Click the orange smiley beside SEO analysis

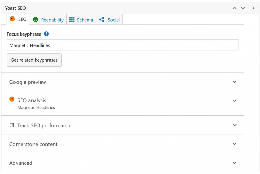pyautogui.click(x=12, y=99)
